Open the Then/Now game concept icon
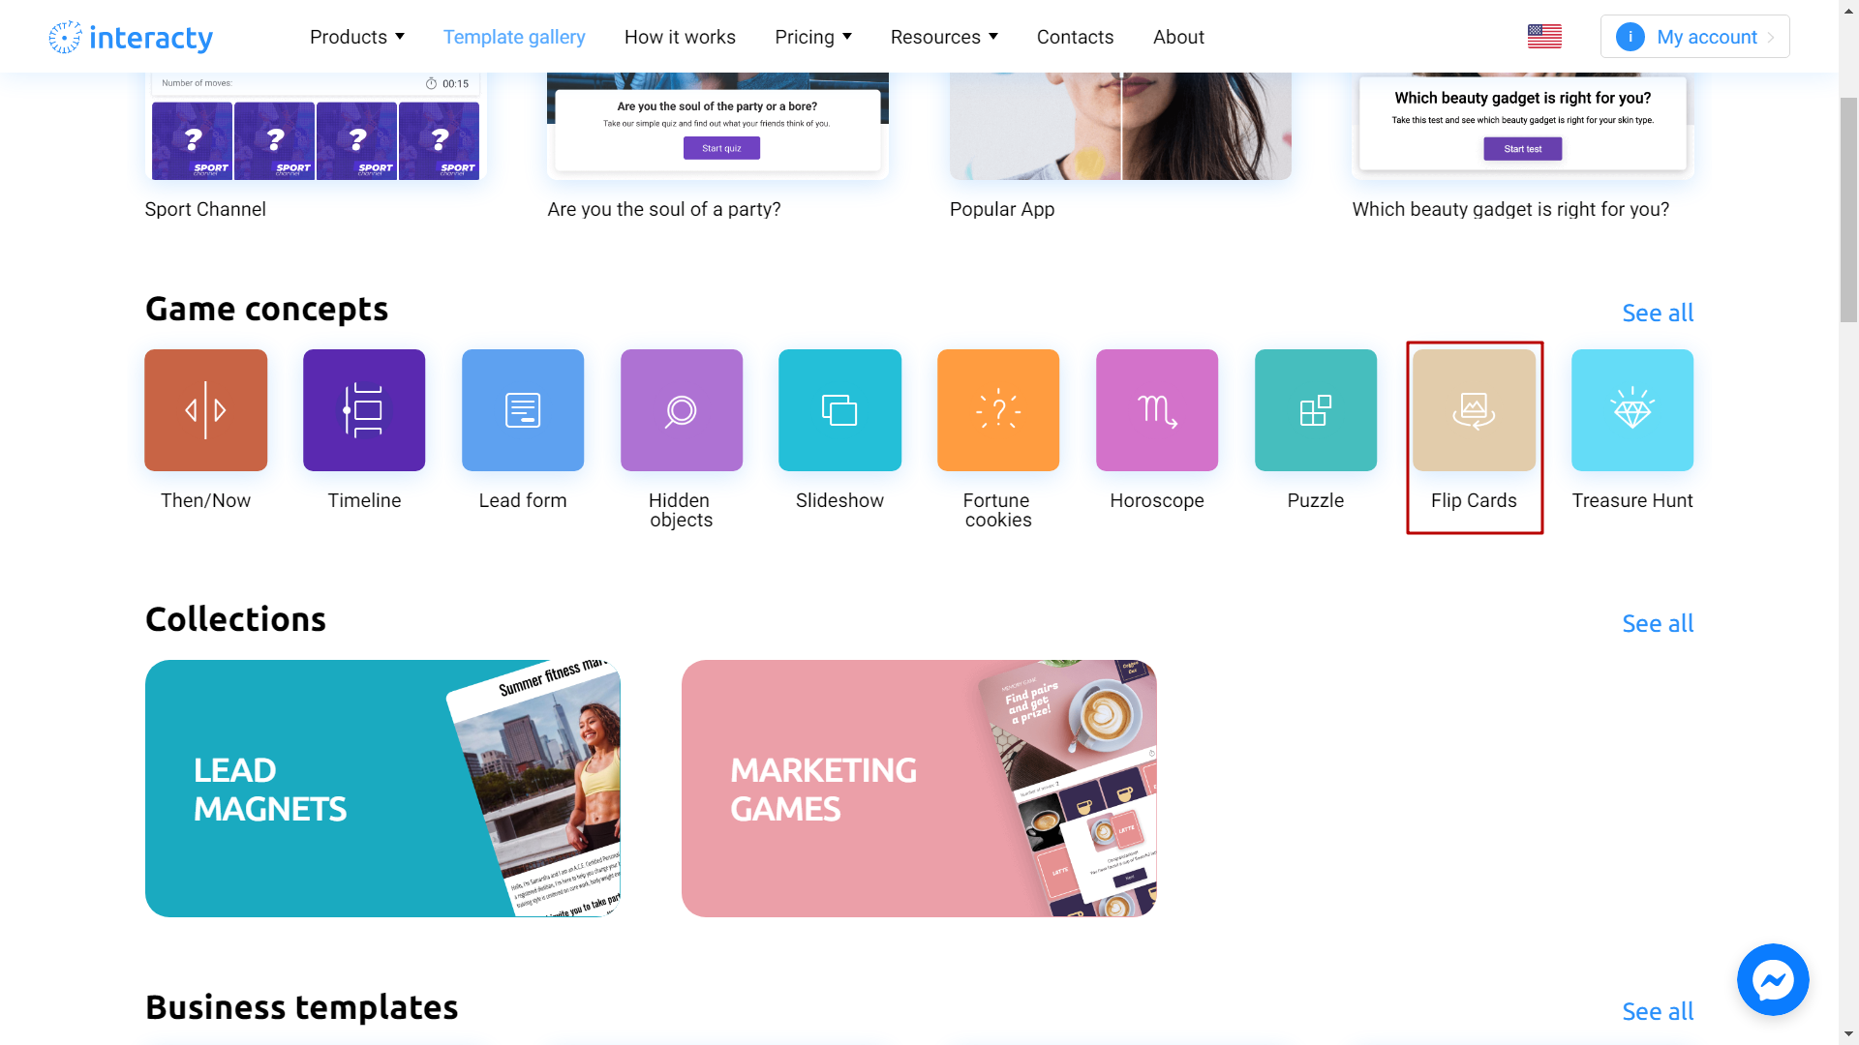This screenshot has height=1045, width=1859. [205, 410]
